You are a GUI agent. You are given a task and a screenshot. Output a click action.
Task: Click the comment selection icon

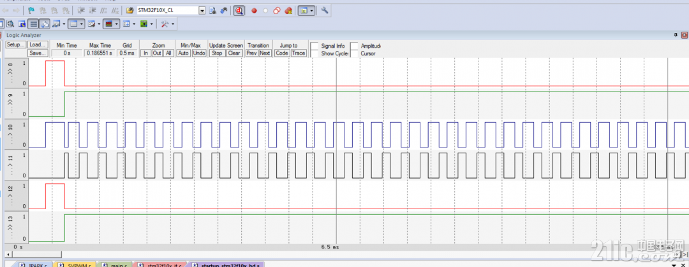103,11
